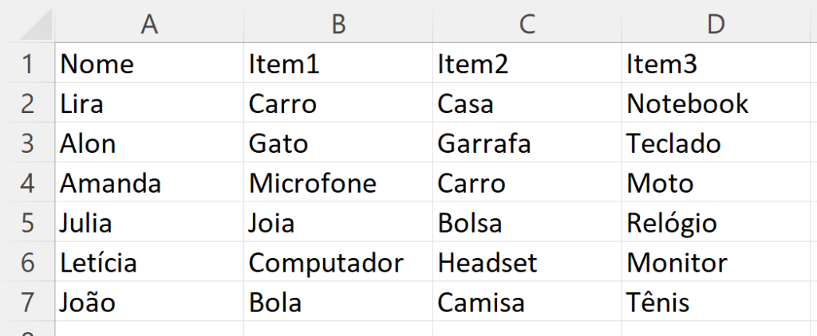Image resolution: width=817 pixels, height=336 pixels.
Task: Select column C header
Action: click(x=527, y=21)
